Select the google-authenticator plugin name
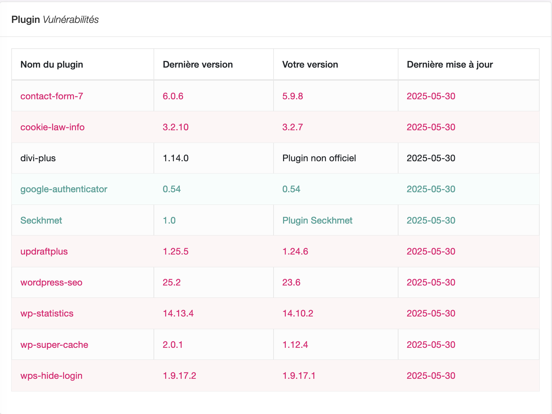This screenshot has height=414, width=552. click(x=64, y=189)
